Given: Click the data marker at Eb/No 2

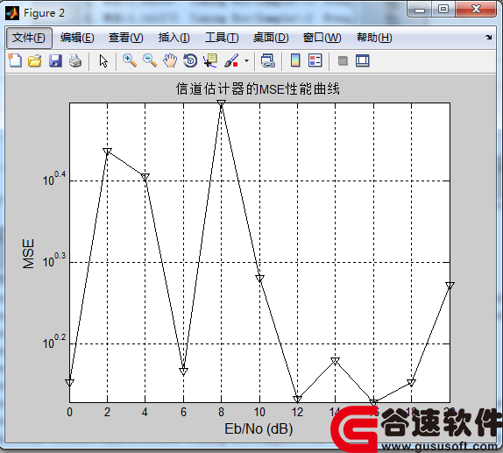Looking at the screenshot, I should point(107,152).
